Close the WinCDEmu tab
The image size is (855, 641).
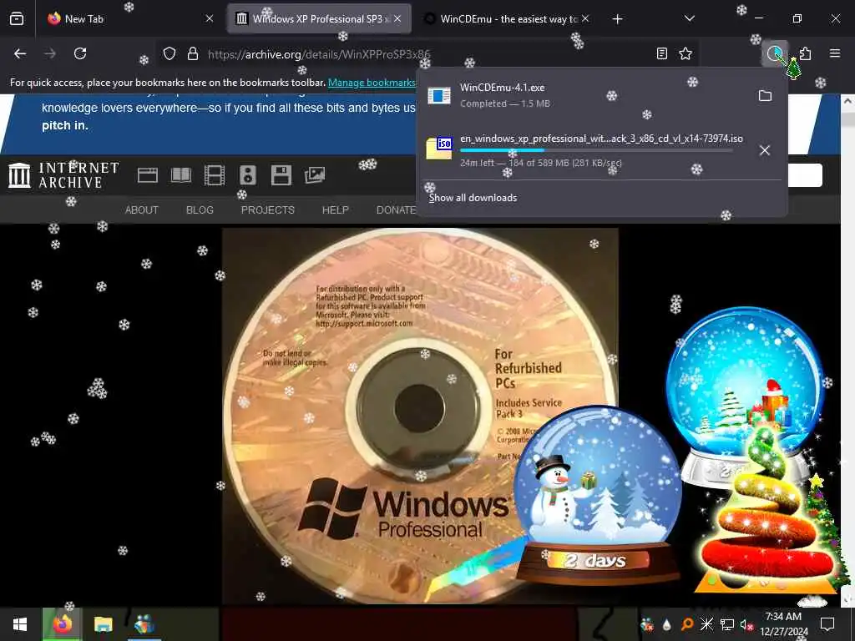tap(585, 19)
